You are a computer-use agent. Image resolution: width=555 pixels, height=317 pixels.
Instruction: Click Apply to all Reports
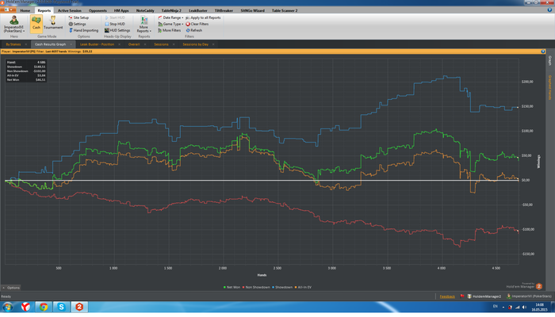203,17
